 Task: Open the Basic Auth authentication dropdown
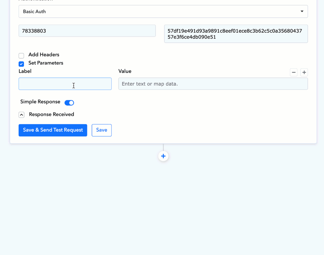pyautogui.click(x=163, y=11)
